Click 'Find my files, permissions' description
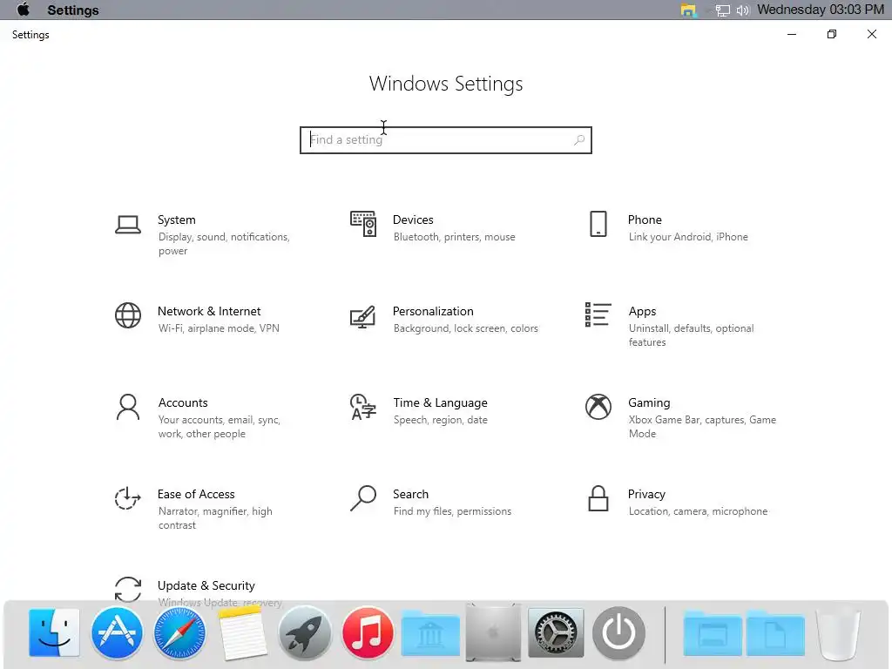Screen dimensions: 892x669 452,511
